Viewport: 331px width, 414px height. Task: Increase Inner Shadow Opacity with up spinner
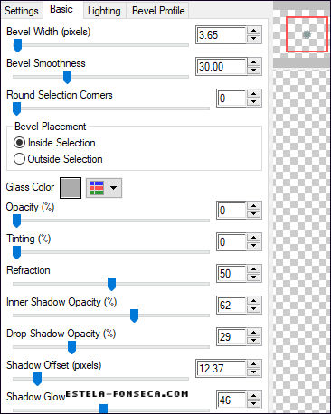tap(254, 301)
